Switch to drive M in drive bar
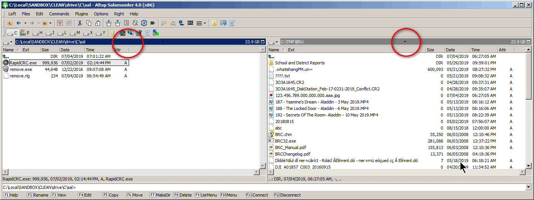 pos(75,33)
